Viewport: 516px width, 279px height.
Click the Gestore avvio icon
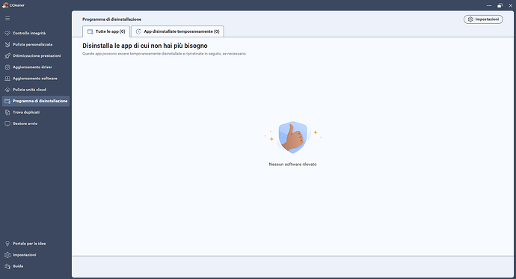tap(7, 123)
